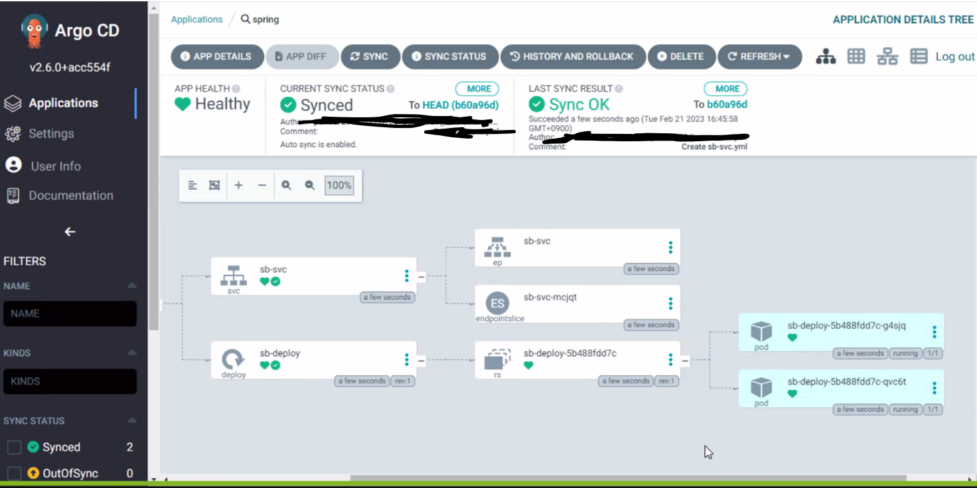Click the ep endpoint icon
977x488 pixels.
(x=497, y=247)
